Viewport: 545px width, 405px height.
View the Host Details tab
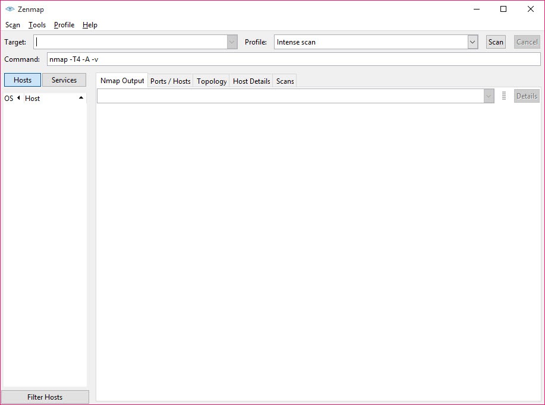251,81
